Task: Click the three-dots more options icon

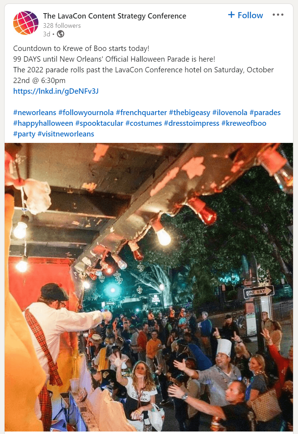Action: tap(278, 15)
